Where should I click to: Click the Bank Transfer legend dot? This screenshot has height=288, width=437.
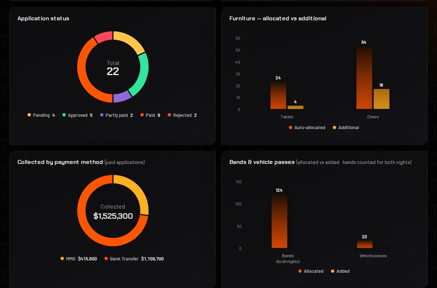(x=106, y=259)
